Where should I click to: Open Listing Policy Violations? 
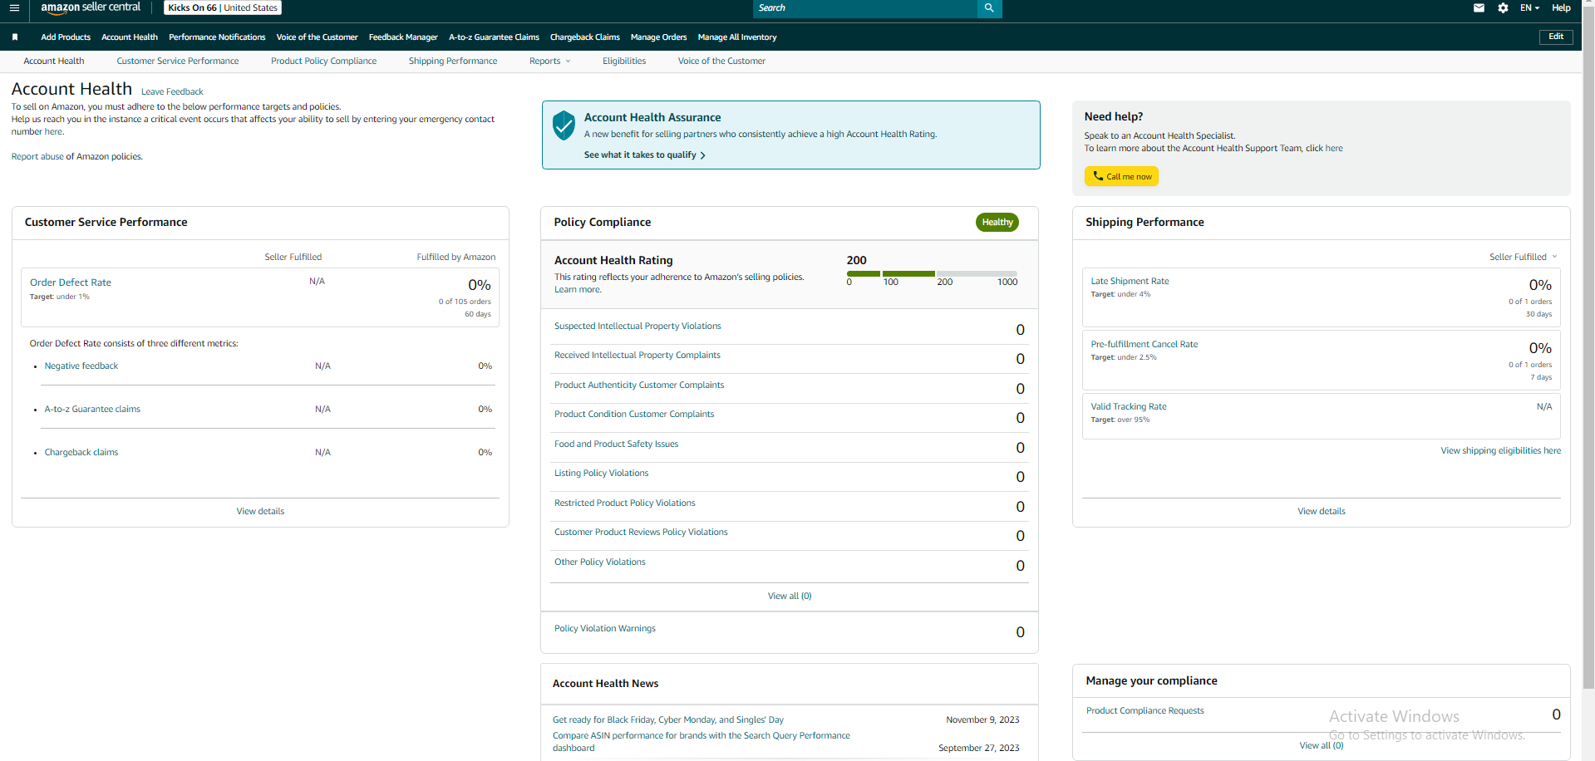point(601,474)
